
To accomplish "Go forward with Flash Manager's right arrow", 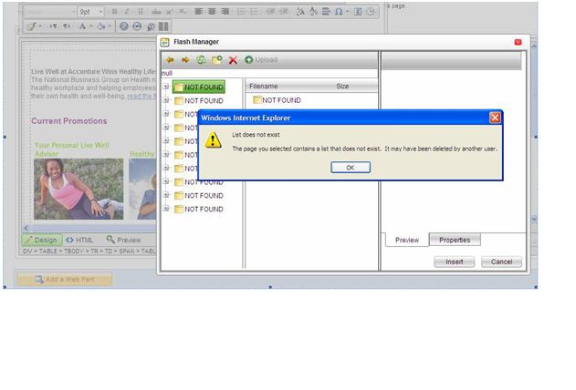I will (x=185, y=60).
